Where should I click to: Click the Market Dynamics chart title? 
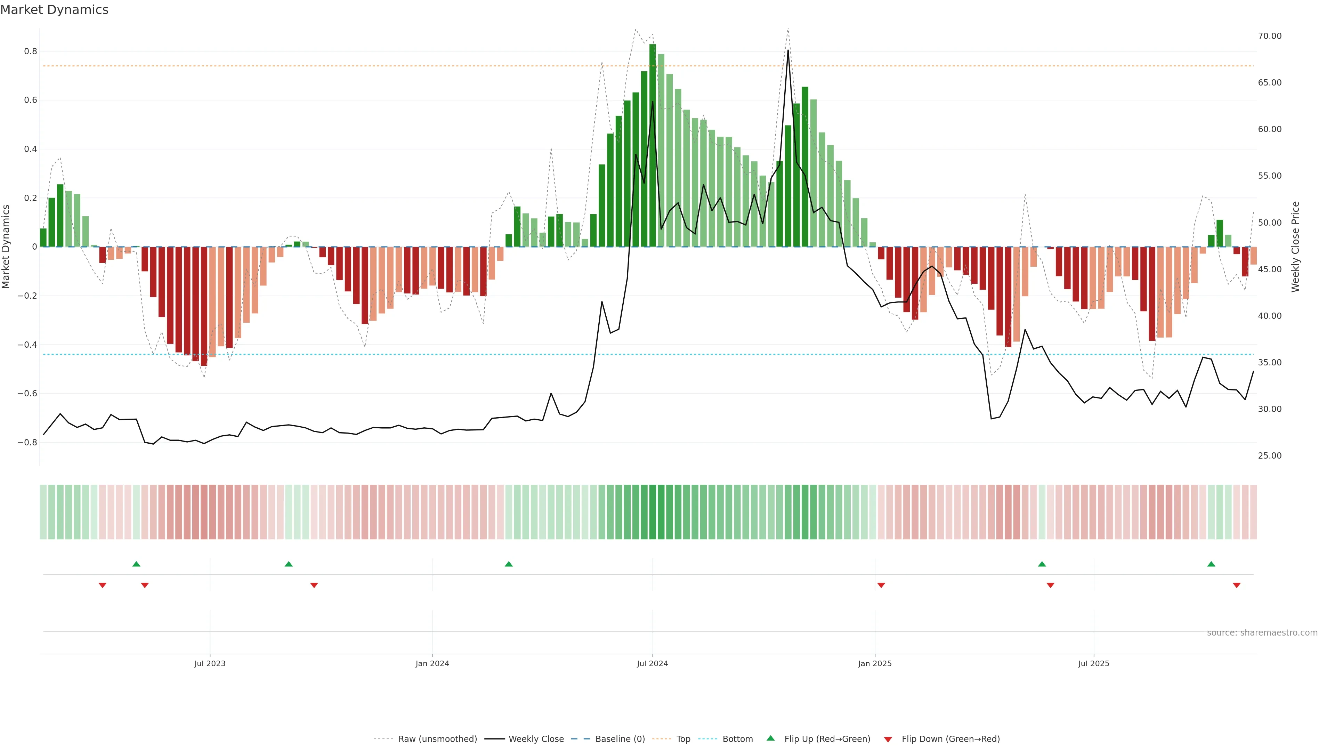pos(55,10)
